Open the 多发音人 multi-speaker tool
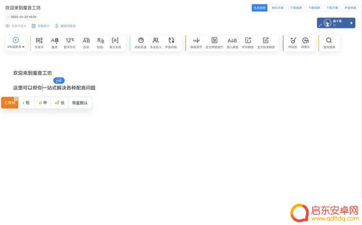362x225 pixels. pyautogui.click(x=156, y=43)
